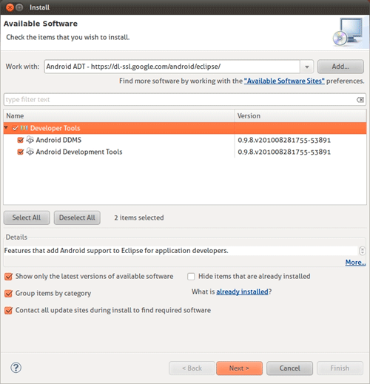Disable Group items by category
The image size is (370, 384).
point(8,294)
